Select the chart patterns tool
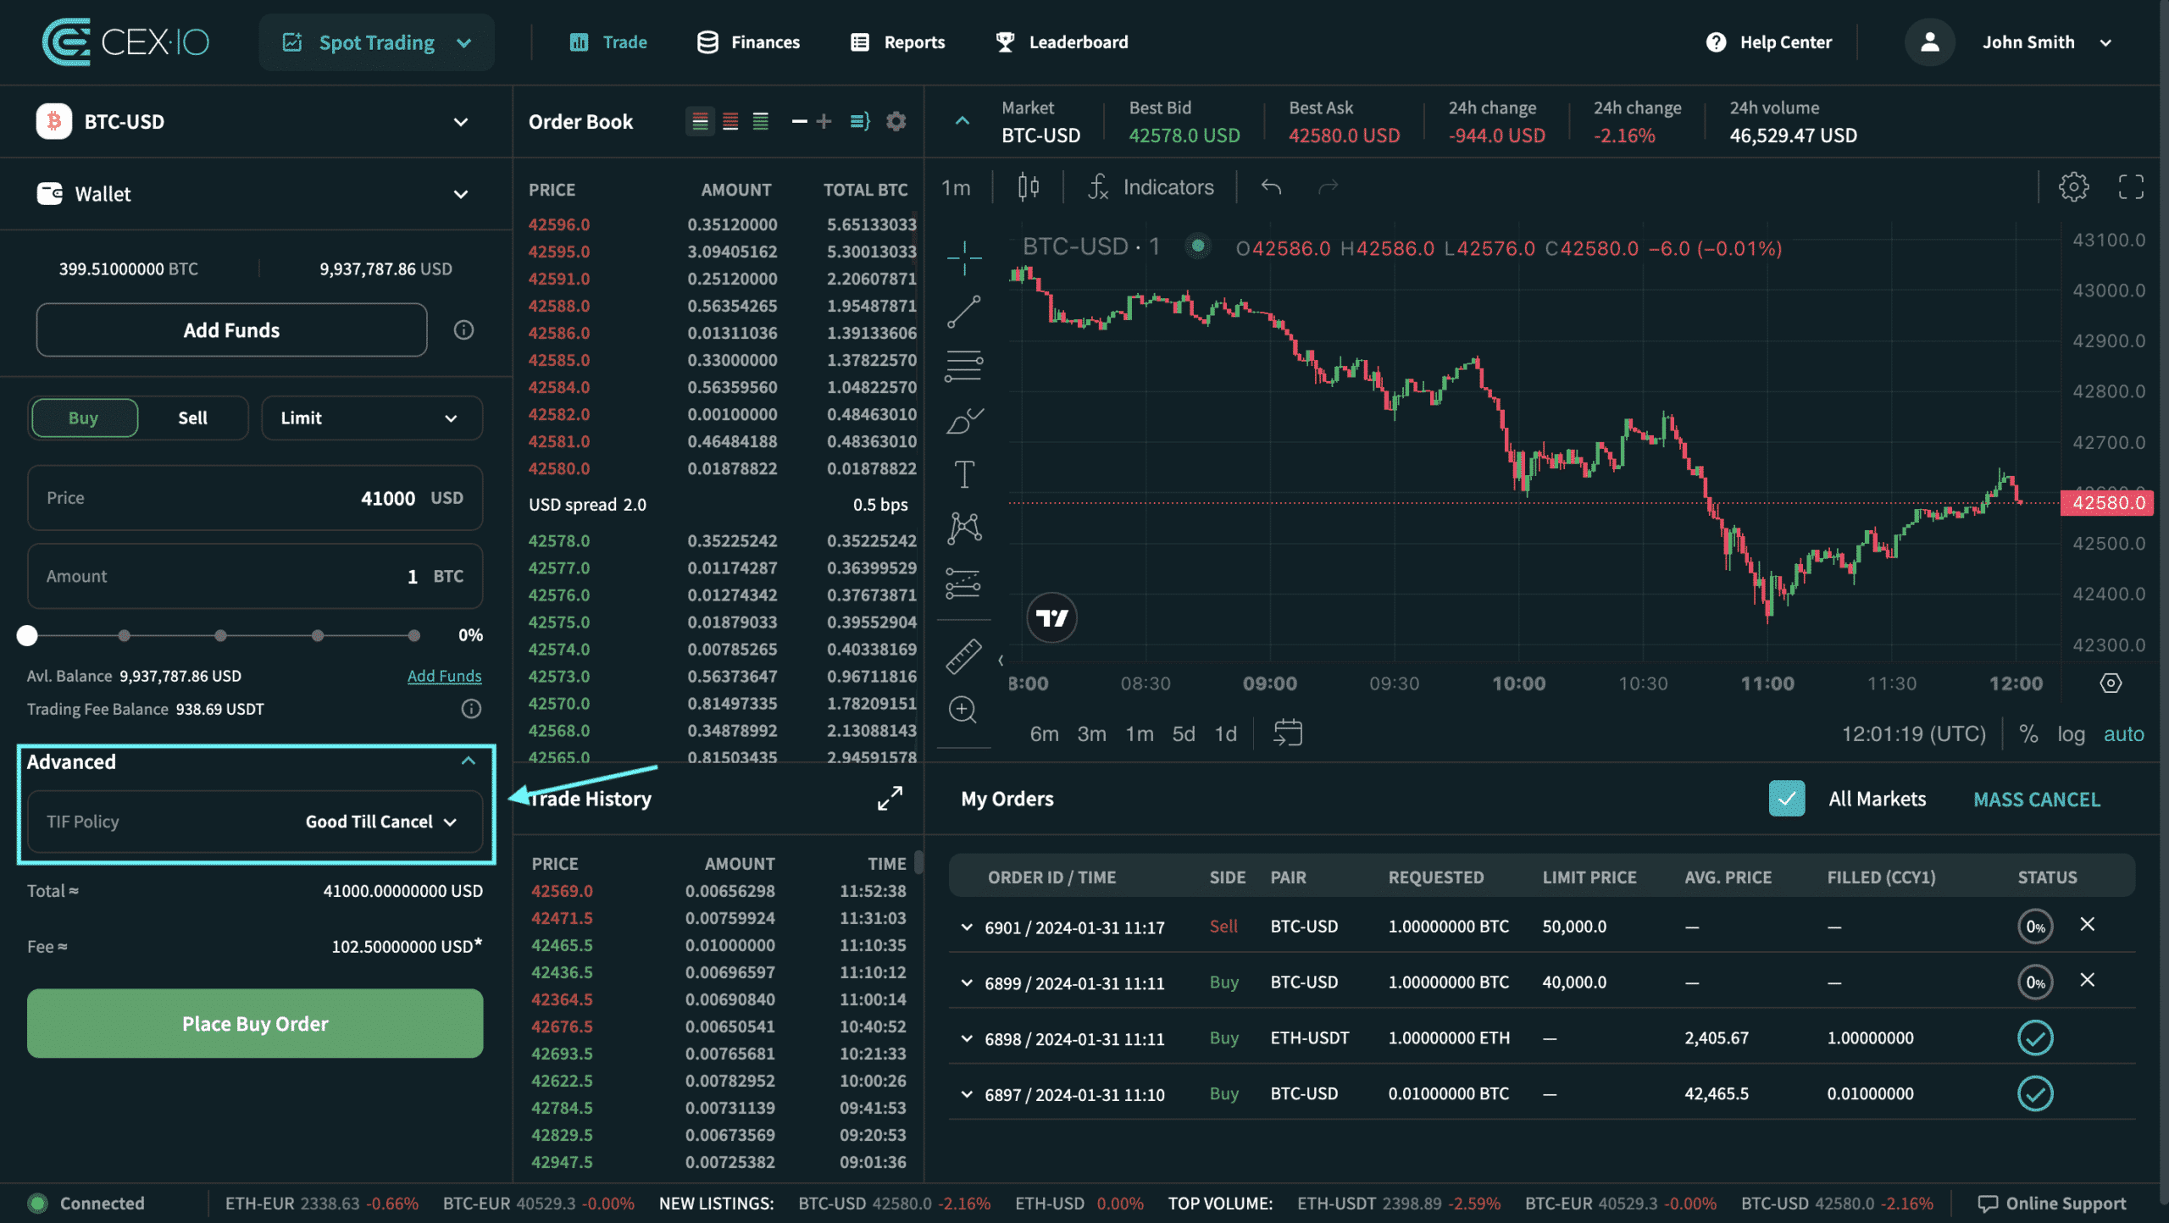This screenshot has width=2169, height=1223. pos(964,528)
